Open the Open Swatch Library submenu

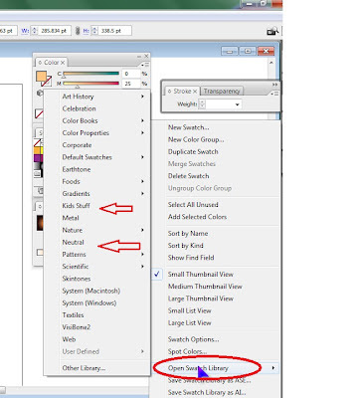[216, 368]
